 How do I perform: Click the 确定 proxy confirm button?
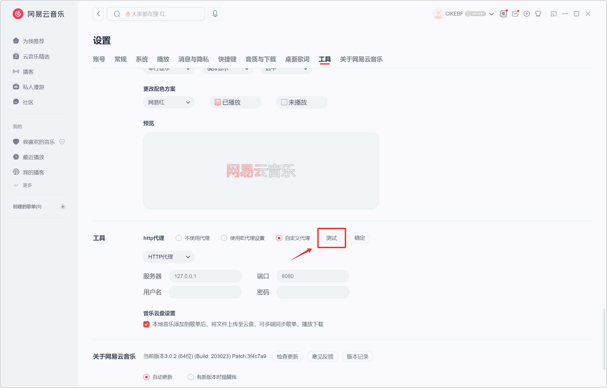pyautogui.click(x=360, y=238)
